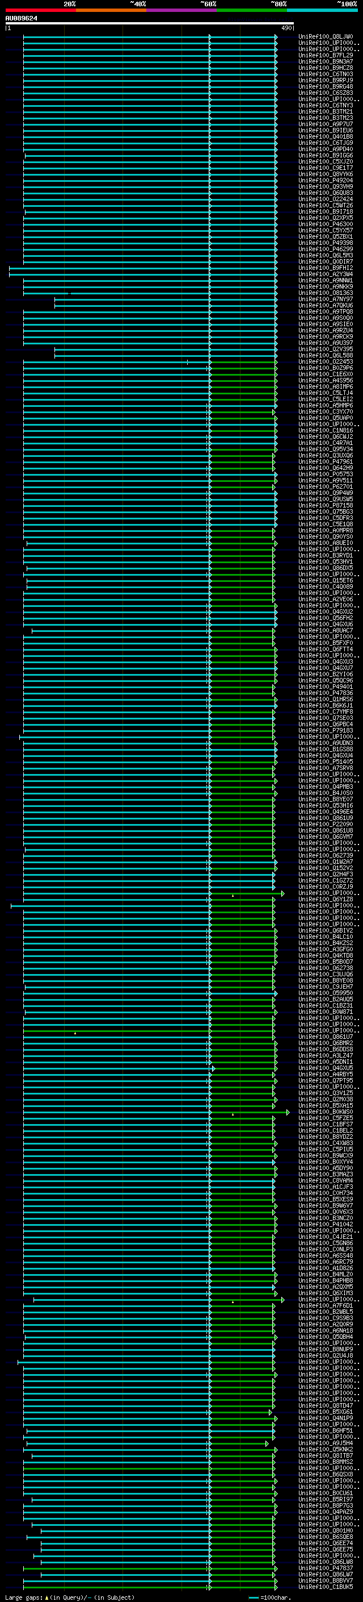Screen dimensions: 363x1602
Task: Select the label UniRef100_P47837
Action: tap(325, 1568)
